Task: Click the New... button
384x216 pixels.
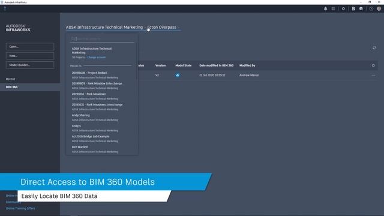Action: click(x=30, y=56)
